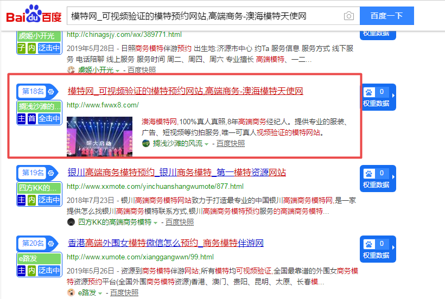Screen dimensions: 445x299
Task: Click author name 四方KK的高端商务模特
Action: pos(115,222)
